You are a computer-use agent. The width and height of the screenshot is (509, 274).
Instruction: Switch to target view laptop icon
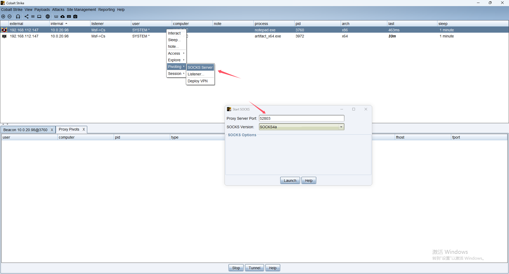[39, 16]
